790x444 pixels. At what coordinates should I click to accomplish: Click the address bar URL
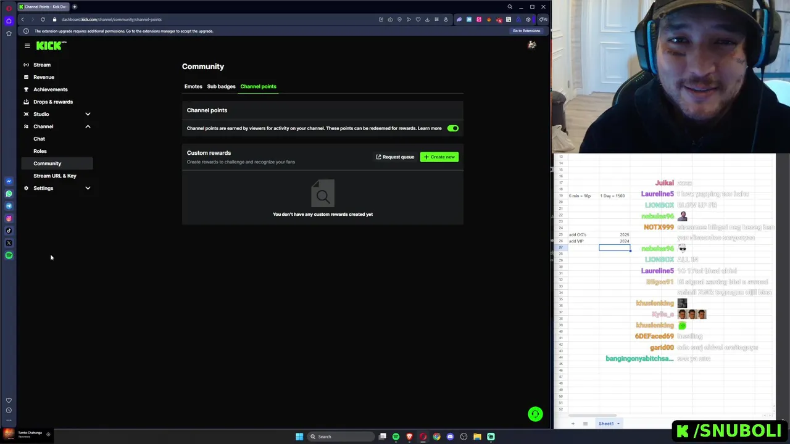tap(111, 19)
